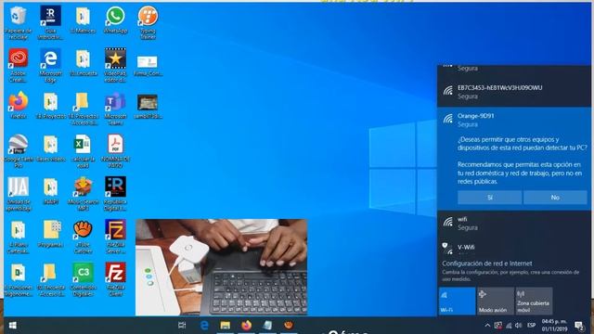Select the Orange-9D91 network
Image resolution: width=594 pixels, height=334 pixels.
tap(513, 120)
